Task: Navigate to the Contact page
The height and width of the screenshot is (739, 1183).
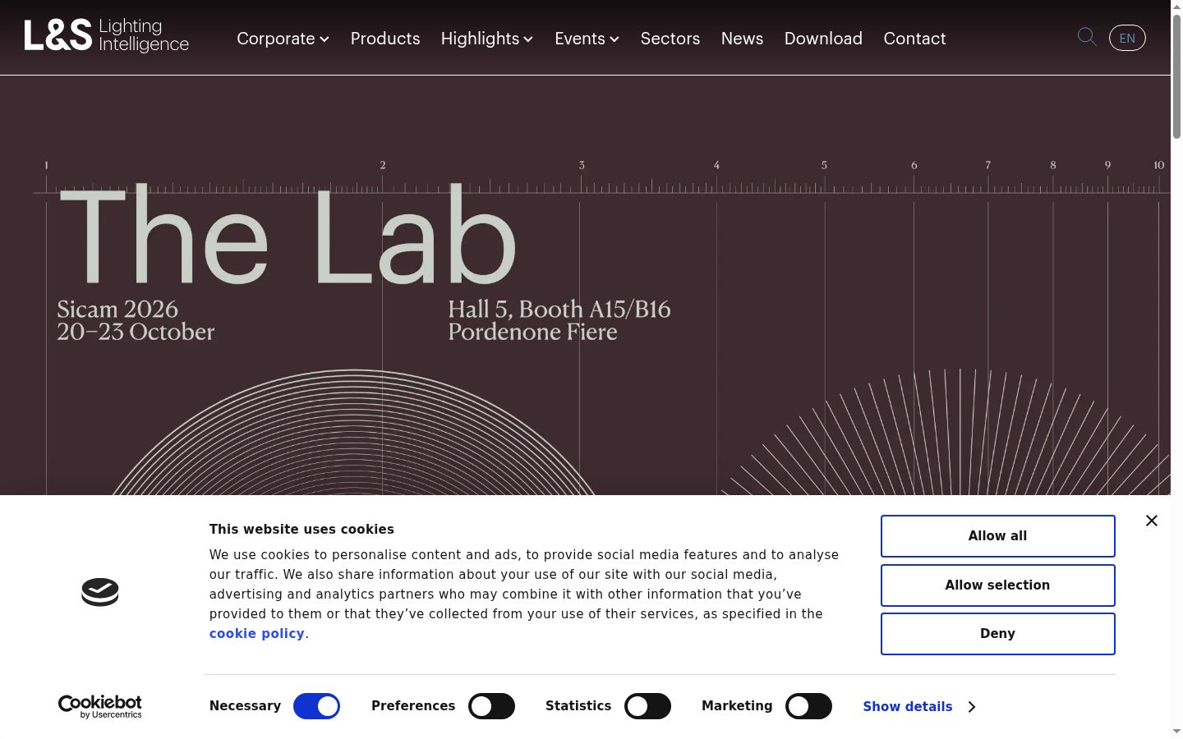Action: click(x=914, y=39)
